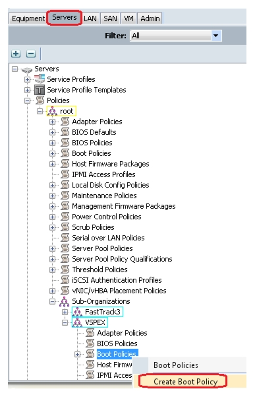Select iSCSI Authentication Profiles item
The width and height of the screenshot is (255, 397).
pos(117,280)
